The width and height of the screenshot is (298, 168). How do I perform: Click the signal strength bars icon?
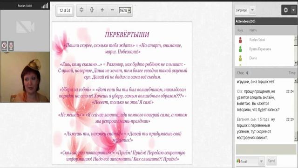coord(45,6)
